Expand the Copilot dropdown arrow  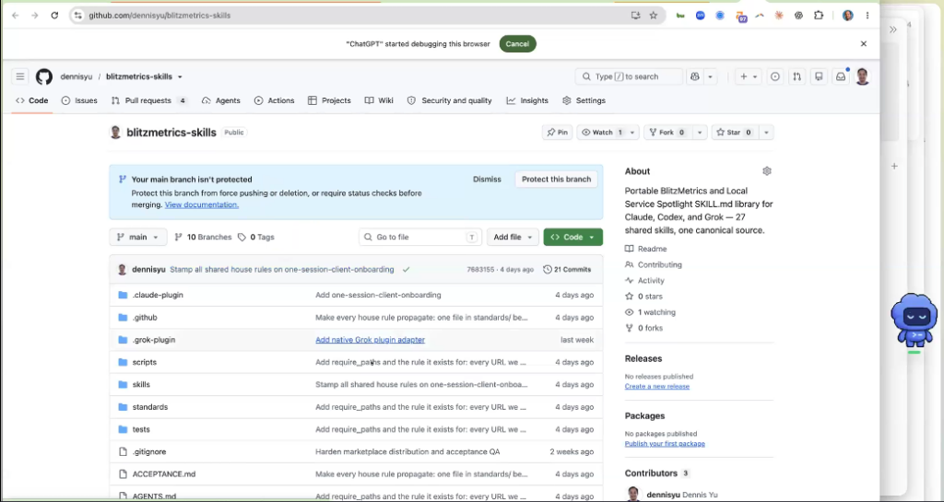(710, 76)
